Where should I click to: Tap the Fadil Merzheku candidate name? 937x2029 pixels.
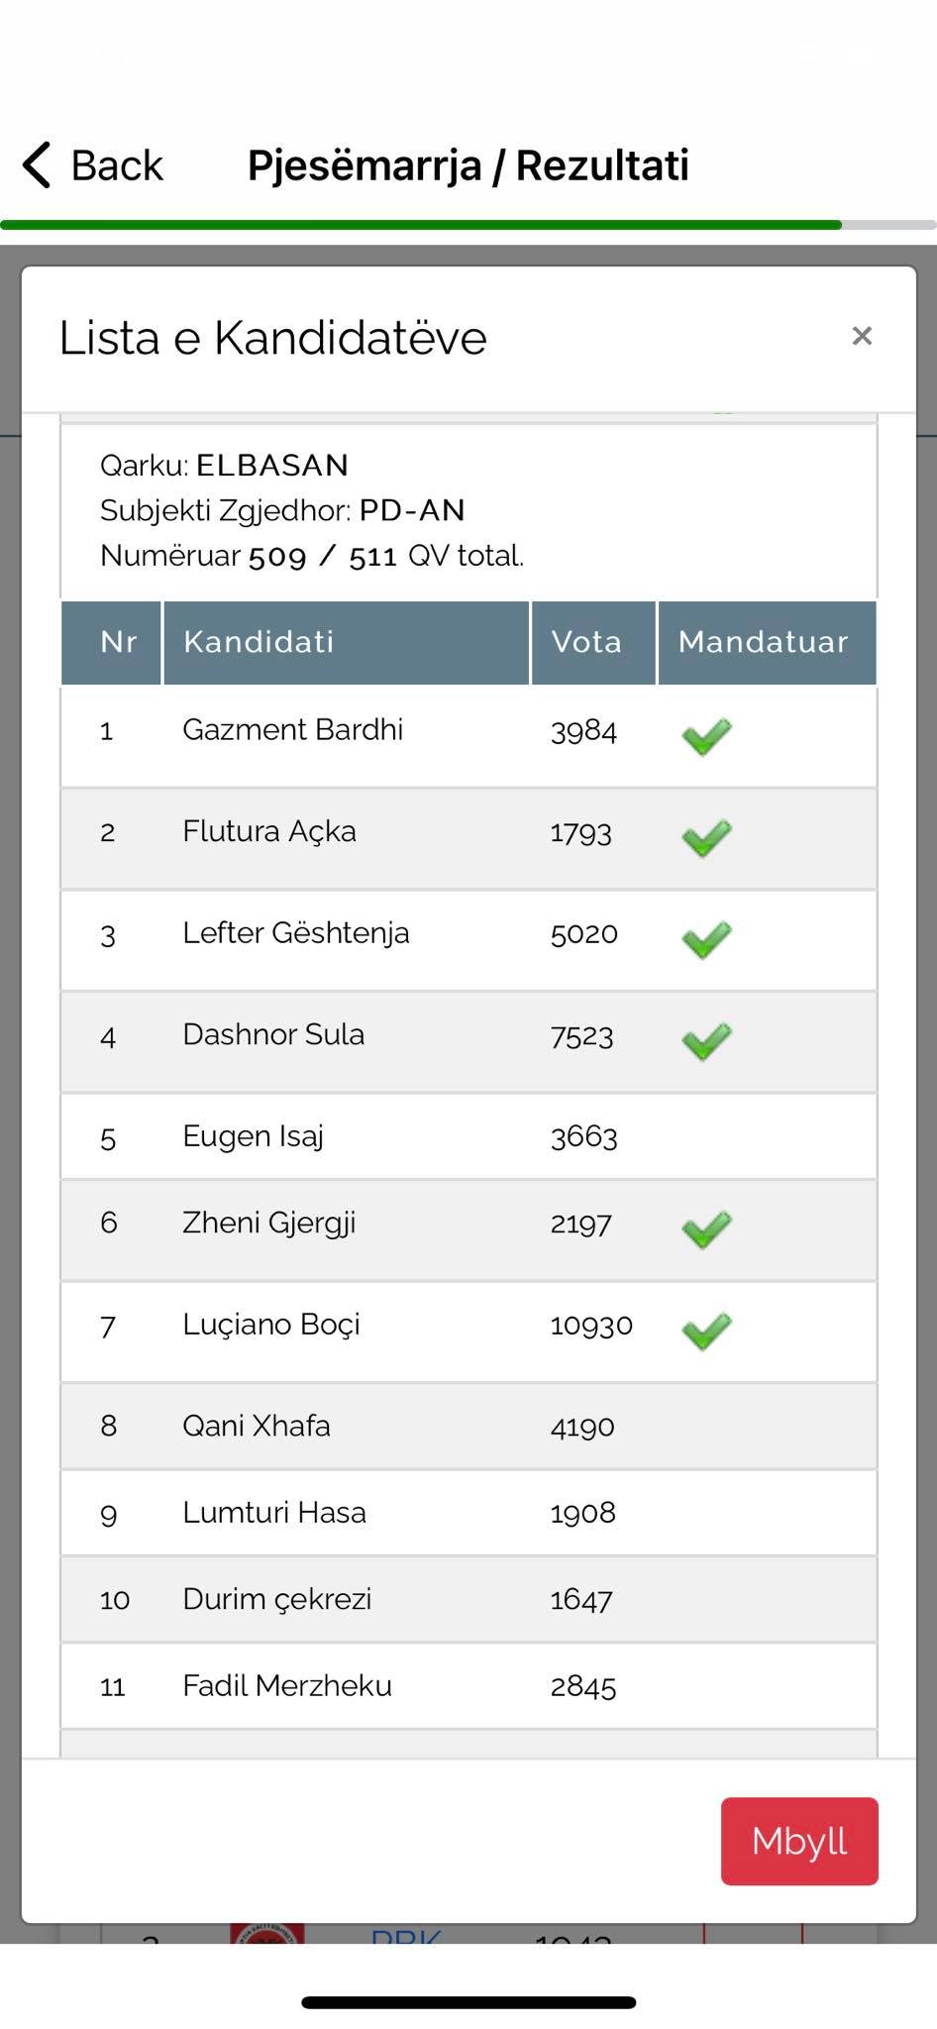pos(287,1686)
